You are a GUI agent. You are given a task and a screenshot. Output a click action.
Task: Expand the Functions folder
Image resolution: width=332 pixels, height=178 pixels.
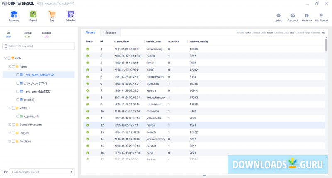(x=10, y=141)
